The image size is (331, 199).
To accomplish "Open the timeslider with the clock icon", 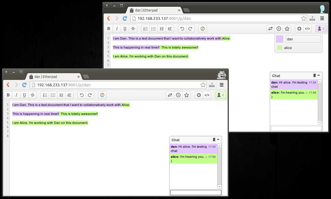I will click(x=178, y=95).
